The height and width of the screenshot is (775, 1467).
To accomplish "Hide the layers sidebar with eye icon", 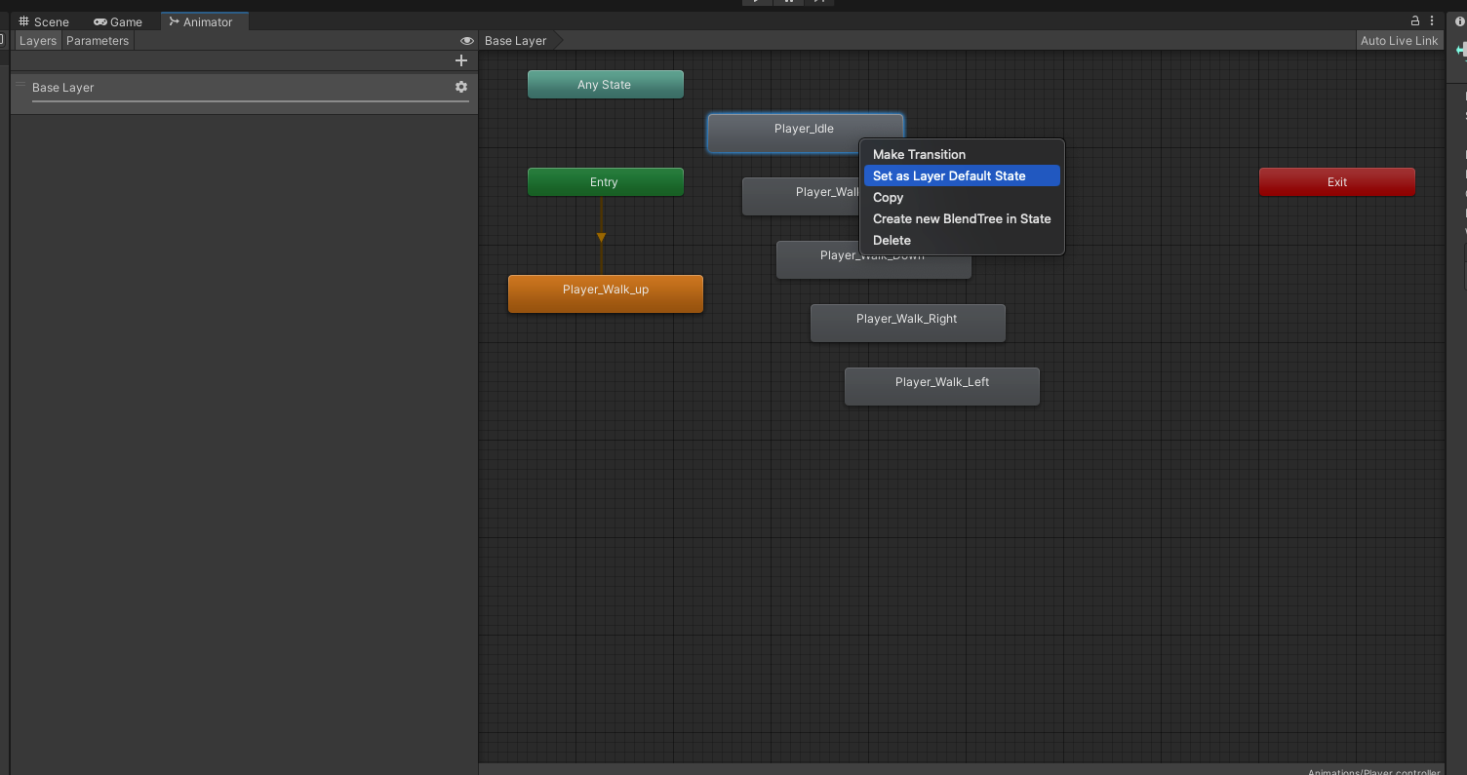I will coord(467,41).
